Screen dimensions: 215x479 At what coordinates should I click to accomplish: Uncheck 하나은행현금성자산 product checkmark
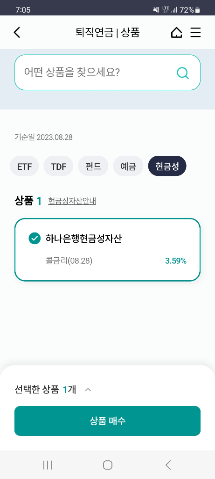tap(35, 239)
